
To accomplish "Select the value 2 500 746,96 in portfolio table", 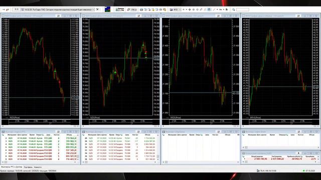I will coord(260,159).
